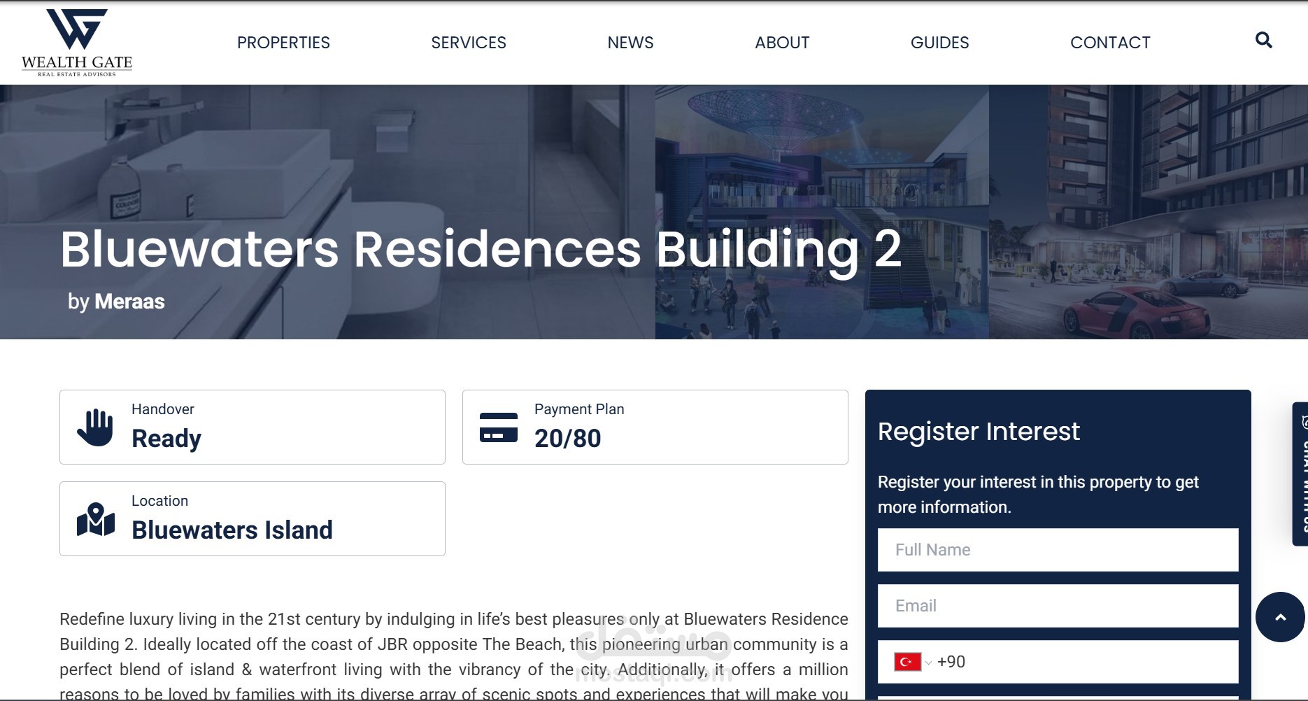Click the 'Register your interest in this property' text

[1038, 495]
